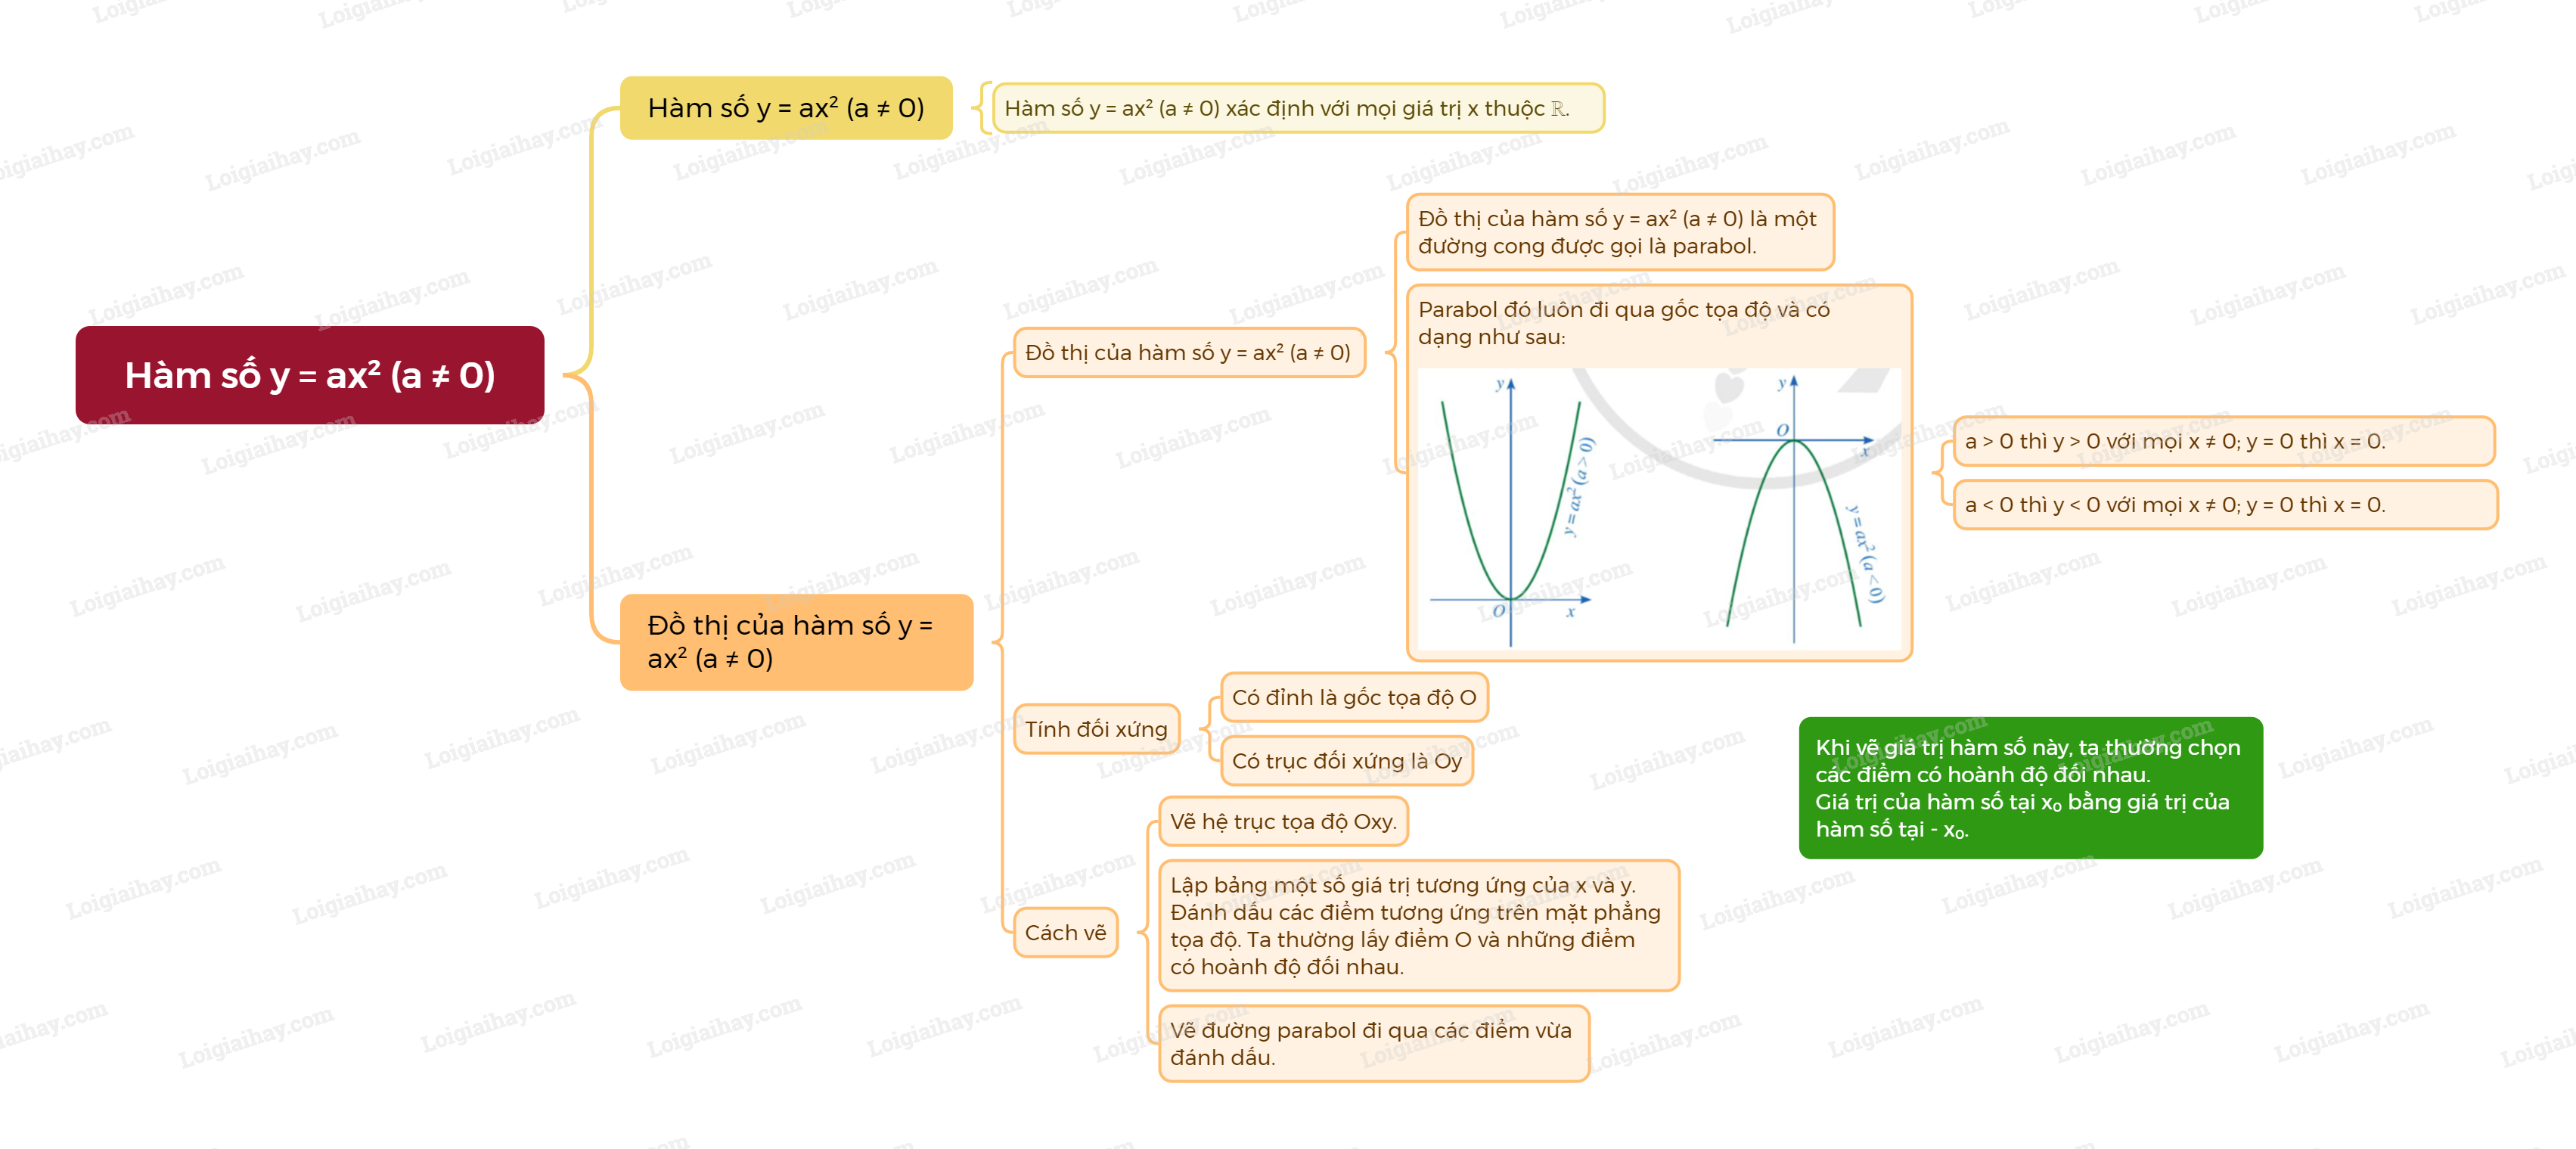Click the Lập bảng một số giá trị step
Image resolution: width=2576 pixels, height=1149 pixels.
tap(1418, 925)
